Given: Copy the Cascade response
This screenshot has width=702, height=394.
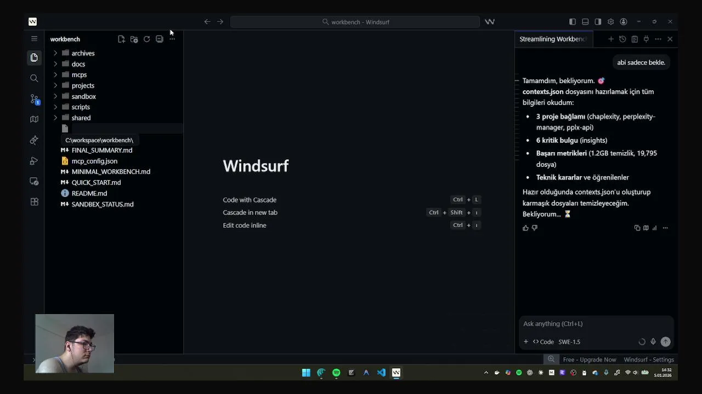Looking at the screenshot, I should (637, 228).
